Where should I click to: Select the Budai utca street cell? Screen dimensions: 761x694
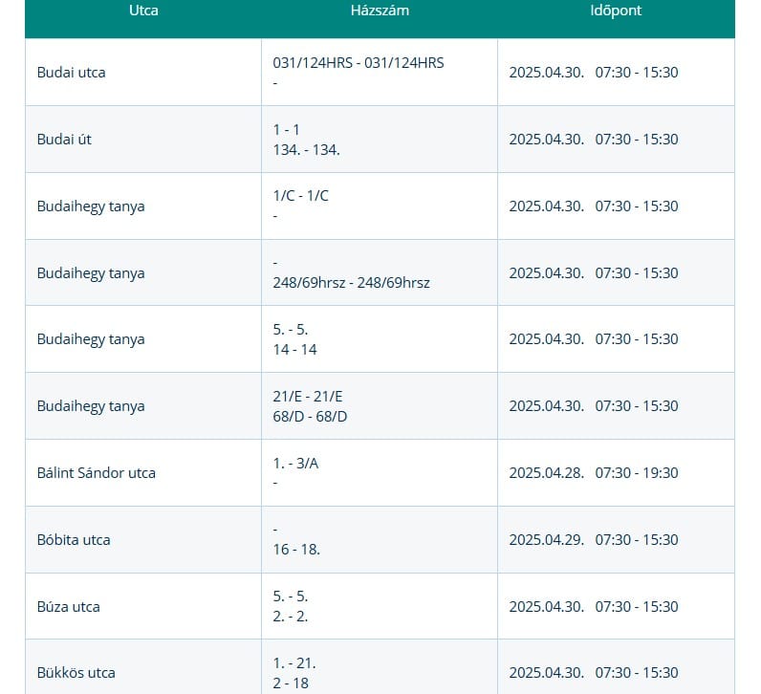72,73
